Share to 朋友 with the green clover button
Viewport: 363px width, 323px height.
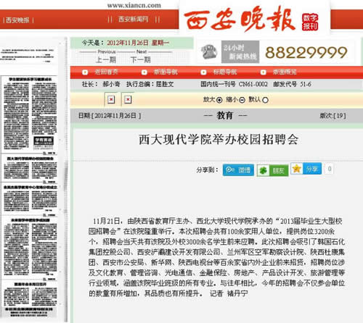point(273,171)
